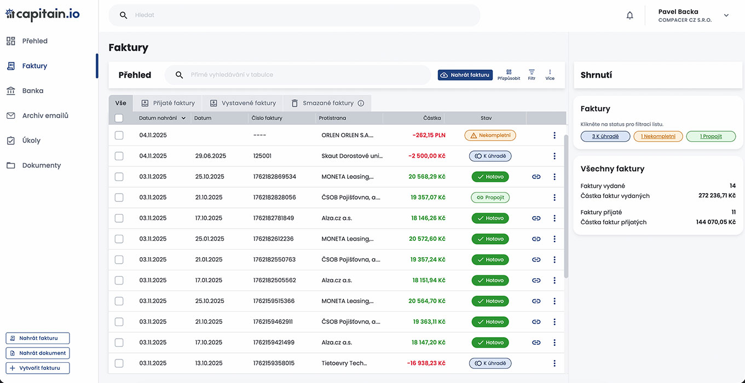
Task: Expand the Pavel Backa account dropdown
Action: (x=726, y=15)
